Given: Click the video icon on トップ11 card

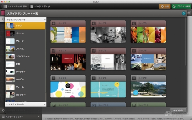Looking at the screenshot, I should tap(94, 105).
